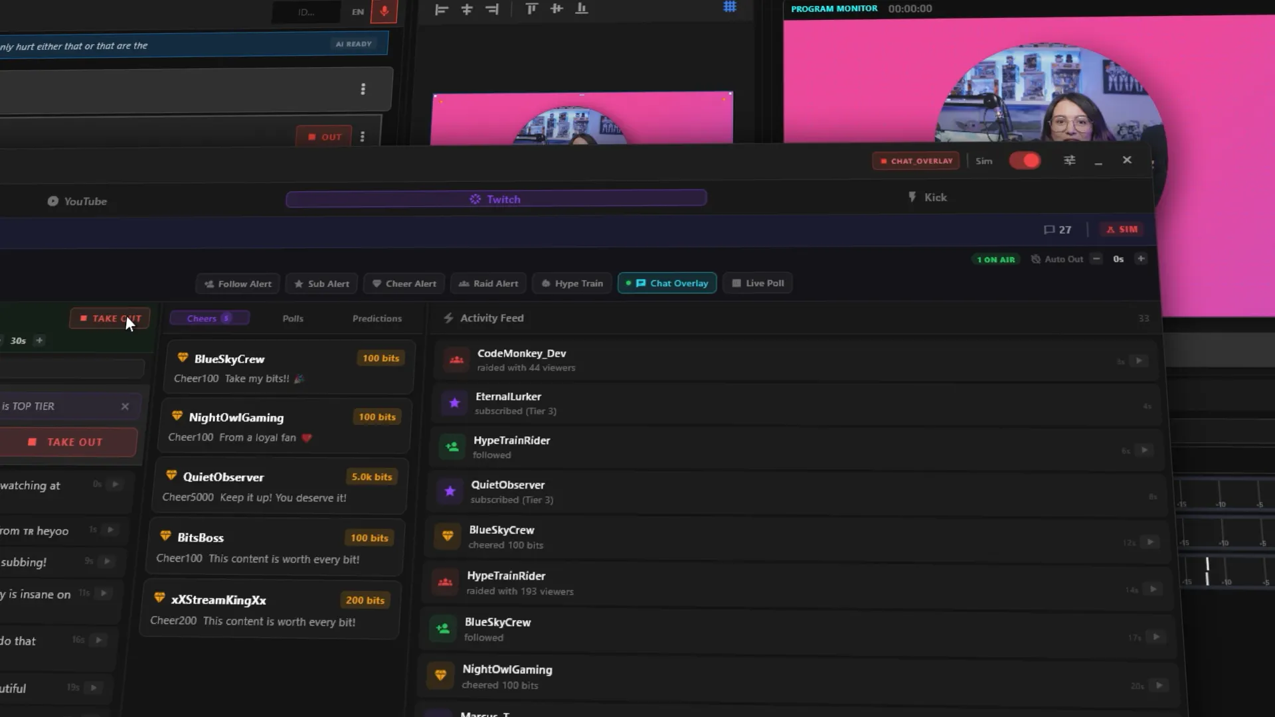Screen dimensions: 1275x717
Task: Toggle the Sim switch
Action: point(1025,161)
